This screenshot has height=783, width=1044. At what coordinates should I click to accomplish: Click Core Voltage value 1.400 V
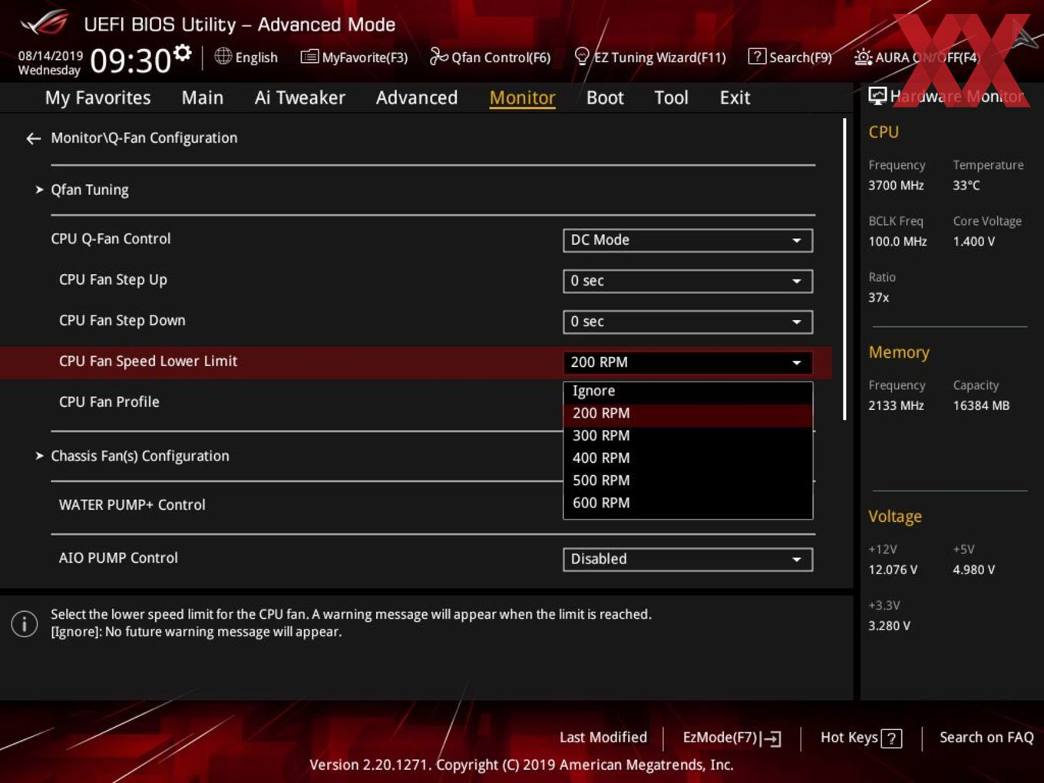click(974, 242)
